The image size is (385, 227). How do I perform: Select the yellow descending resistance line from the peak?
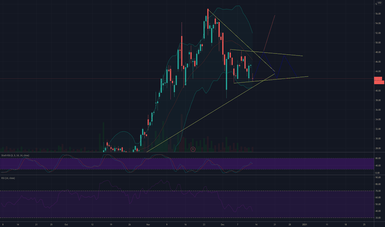241,40
